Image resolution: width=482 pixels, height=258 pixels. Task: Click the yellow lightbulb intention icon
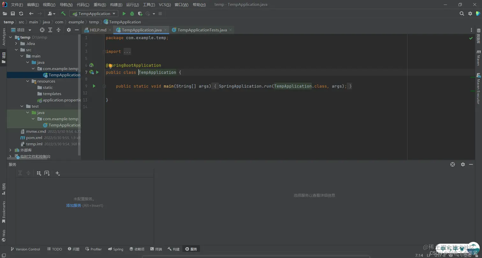click(x=110, y=66)
